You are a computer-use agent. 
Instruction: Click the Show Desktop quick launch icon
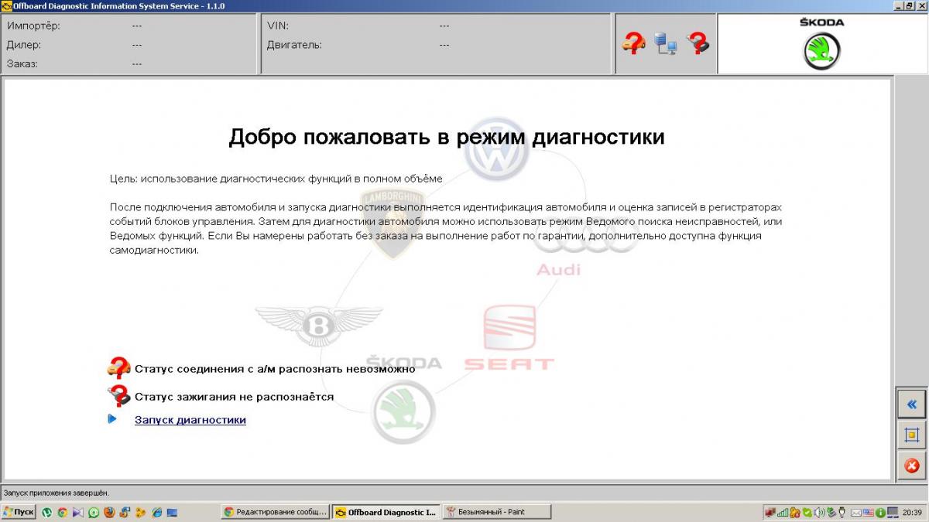coord(172,512)
